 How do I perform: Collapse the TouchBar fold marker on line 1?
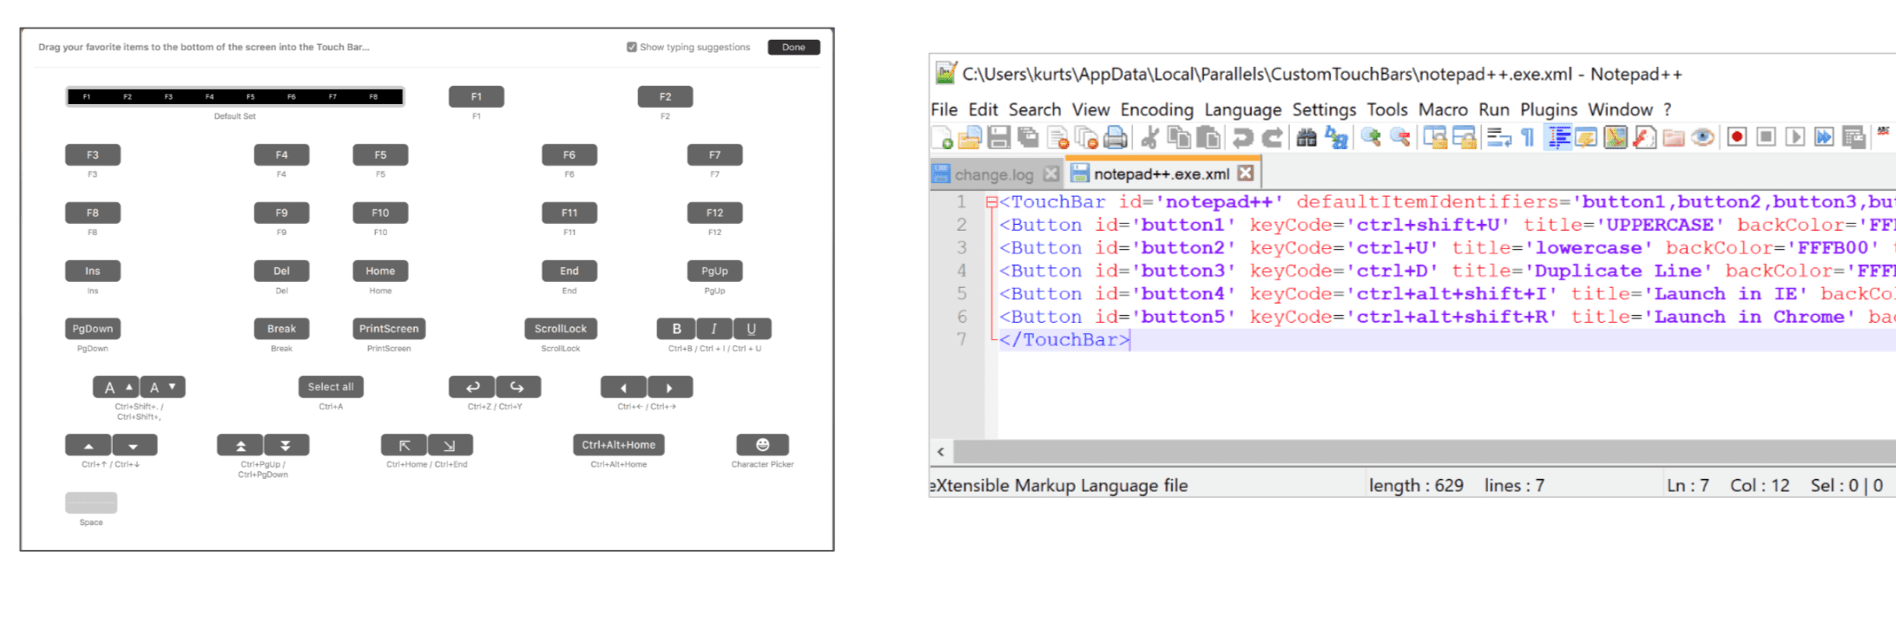pyautogui.click(x=991, y=202)
